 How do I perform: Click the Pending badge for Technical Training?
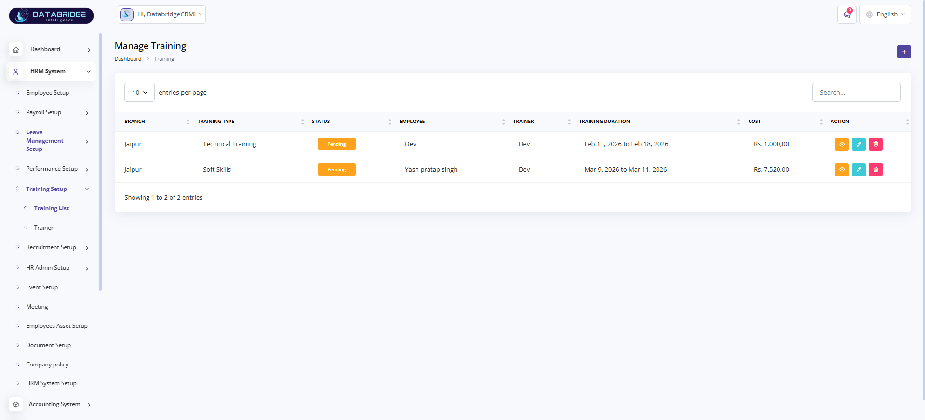(336, 144)
